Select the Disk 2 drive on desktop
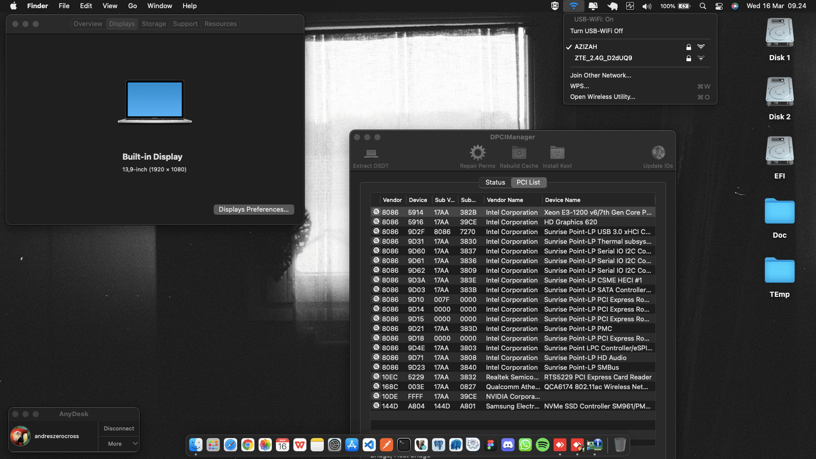The image size is (816, 459). tap(779, 92)
